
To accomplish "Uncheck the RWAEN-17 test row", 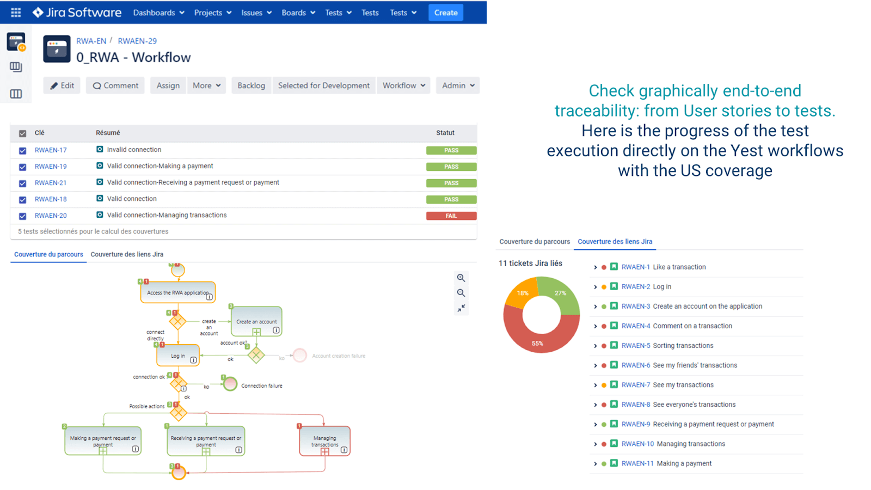I will pyautogui.click(x=22, y=150).
